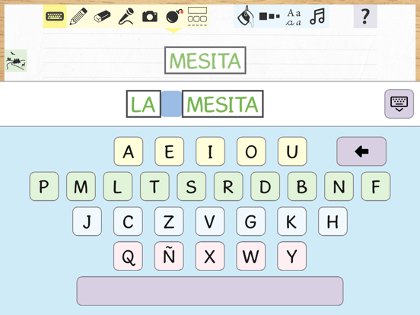Viewport: 420px width, 315px height.
Task: Activate the microphone recording tool
Action: click(x=126, y=16)
